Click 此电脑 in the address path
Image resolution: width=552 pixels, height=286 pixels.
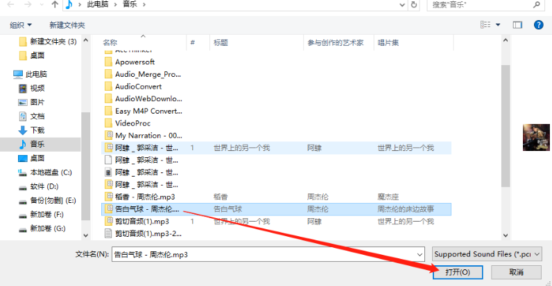(x=98, y=5)
